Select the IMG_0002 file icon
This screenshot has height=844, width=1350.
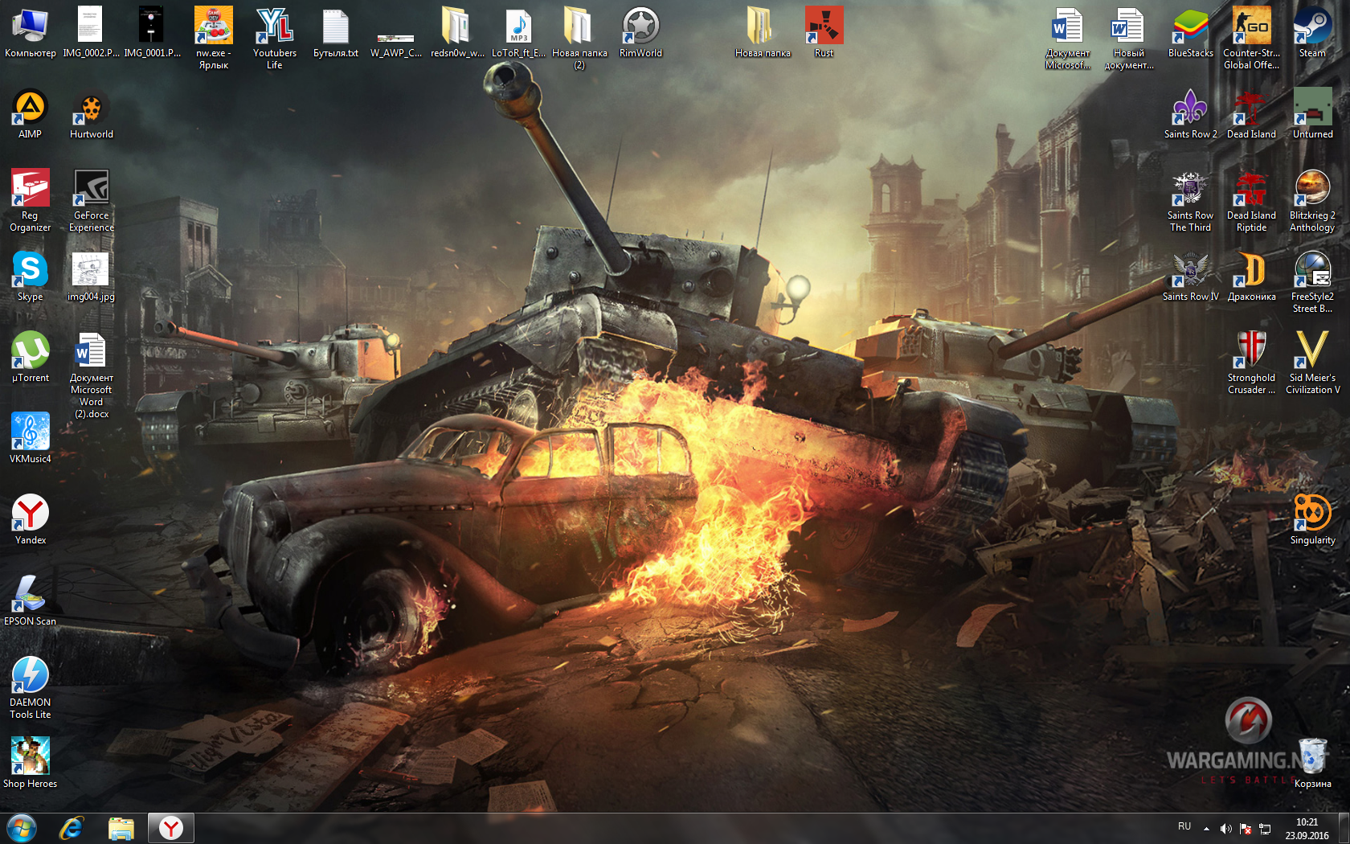91,32
